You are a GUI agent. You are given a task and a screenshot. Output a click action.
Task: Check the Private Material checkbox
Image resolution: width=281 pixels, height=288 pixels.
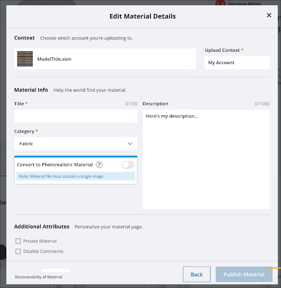(x=18, y=241)
